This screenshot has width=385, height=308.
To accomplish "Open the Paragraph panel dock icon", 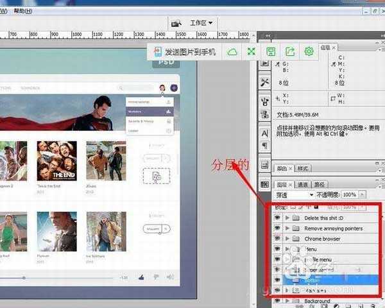I will point(265,146).
